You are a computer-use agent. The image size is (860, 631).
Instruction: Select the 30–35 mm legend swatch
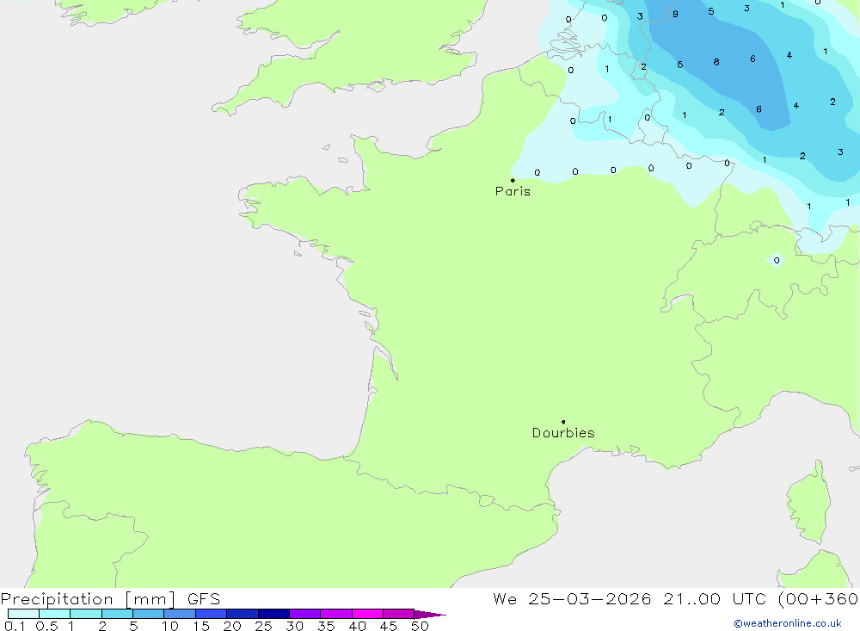[304, 614]
